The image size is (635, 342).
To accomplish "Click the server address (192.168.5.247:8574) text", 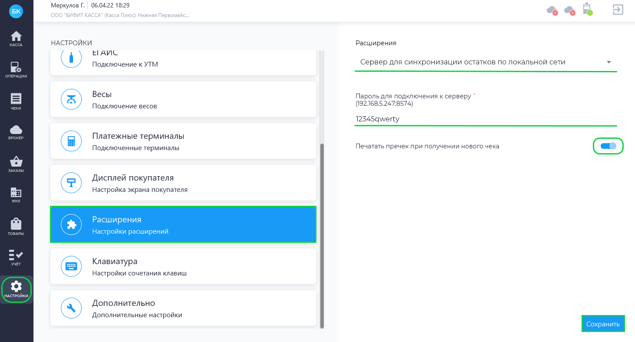I will 384,104.
